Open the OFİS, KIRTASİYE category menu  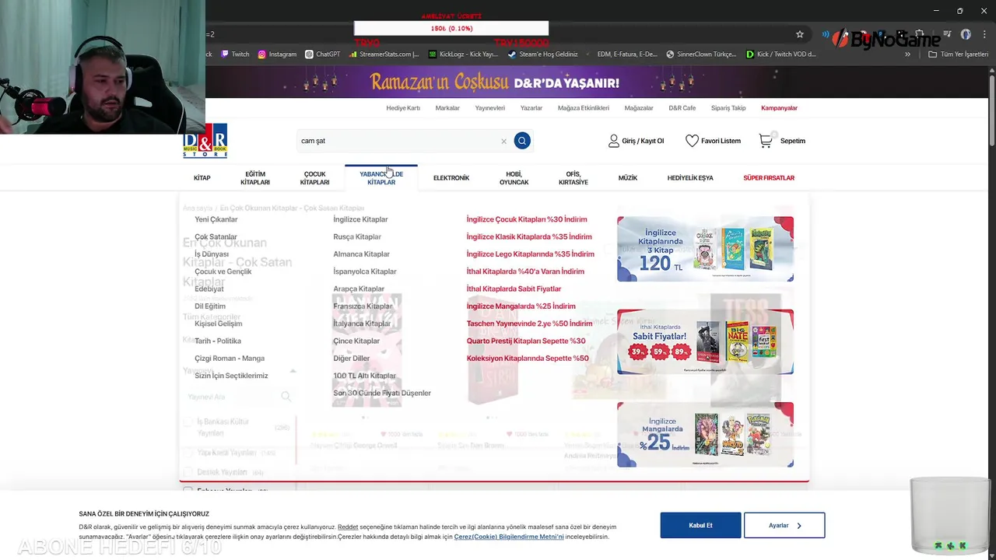point(573,178)
